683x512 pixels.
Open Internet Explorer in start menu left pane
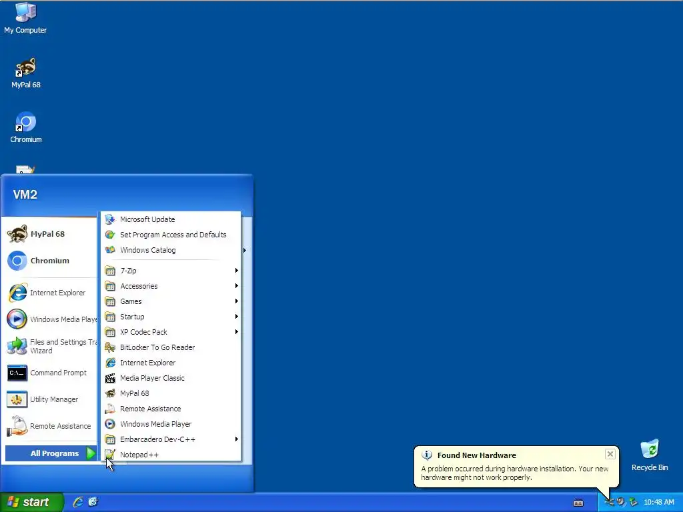click(49, 293)
